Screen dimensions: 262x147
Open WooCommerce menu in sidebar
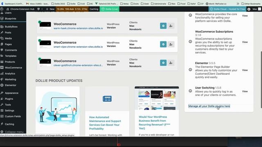pyautogui.click(x=14, y=68)
